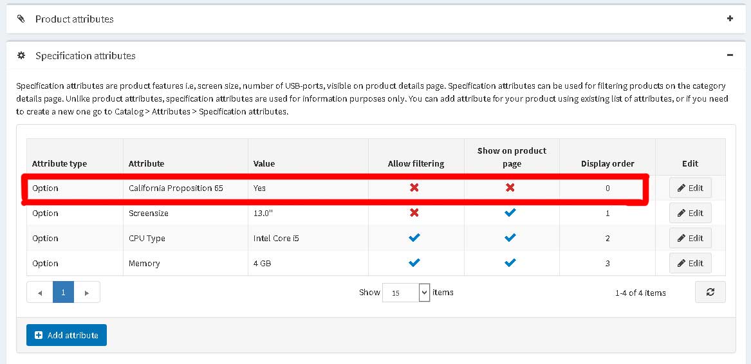The image size is (751, 364).
Task: Click the Display order column header
Action: pos(607,163)
